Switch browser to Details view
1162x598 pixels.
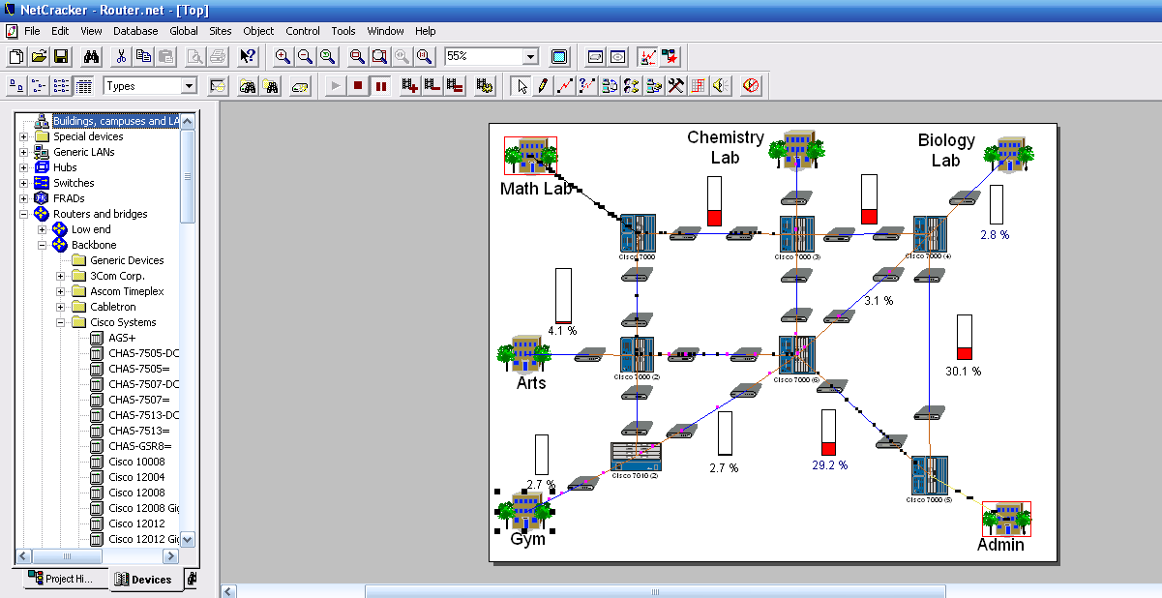[83, 86]
